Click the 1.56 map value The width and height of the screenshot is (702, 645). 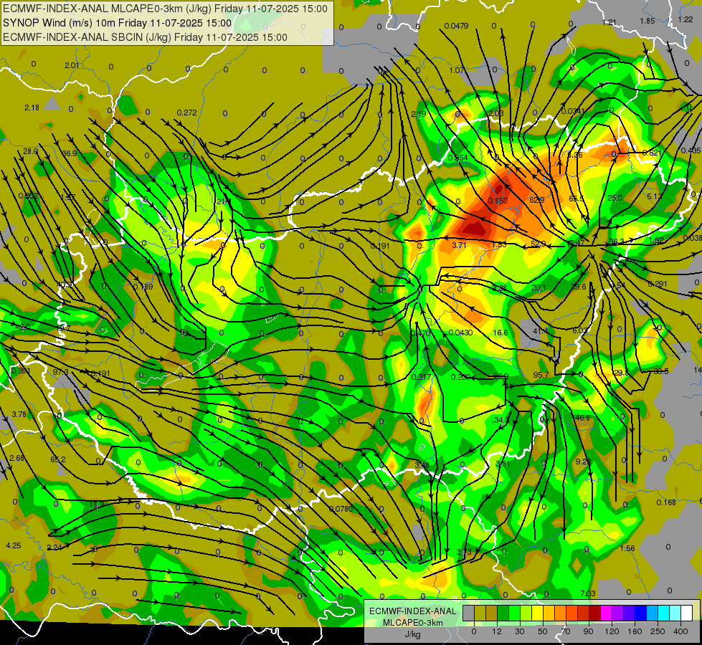(x=627, y=548)
